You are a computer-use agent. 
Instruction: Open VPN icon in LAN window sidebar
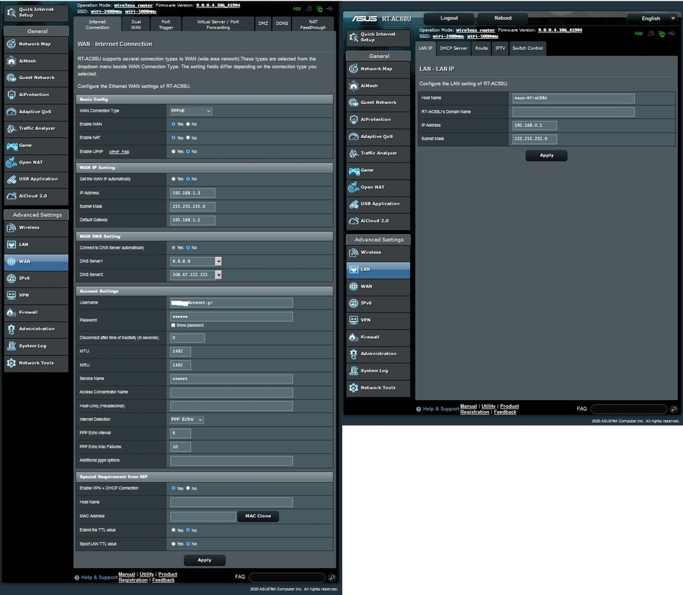pos(353,320)
